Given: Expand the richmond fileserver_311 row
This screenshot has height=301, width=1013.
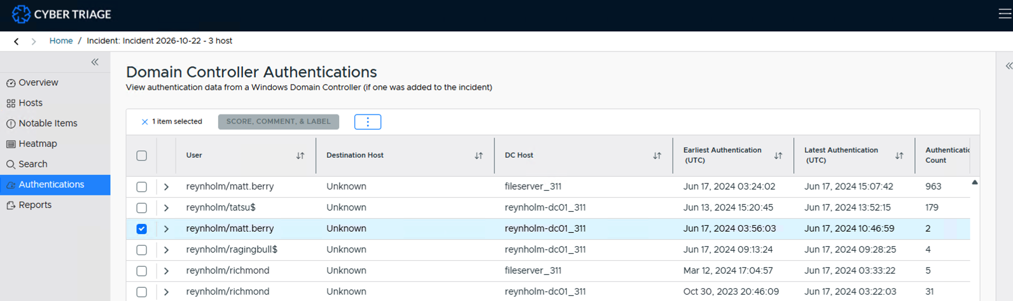Looking at the screenshot, I should click(166, 271).
